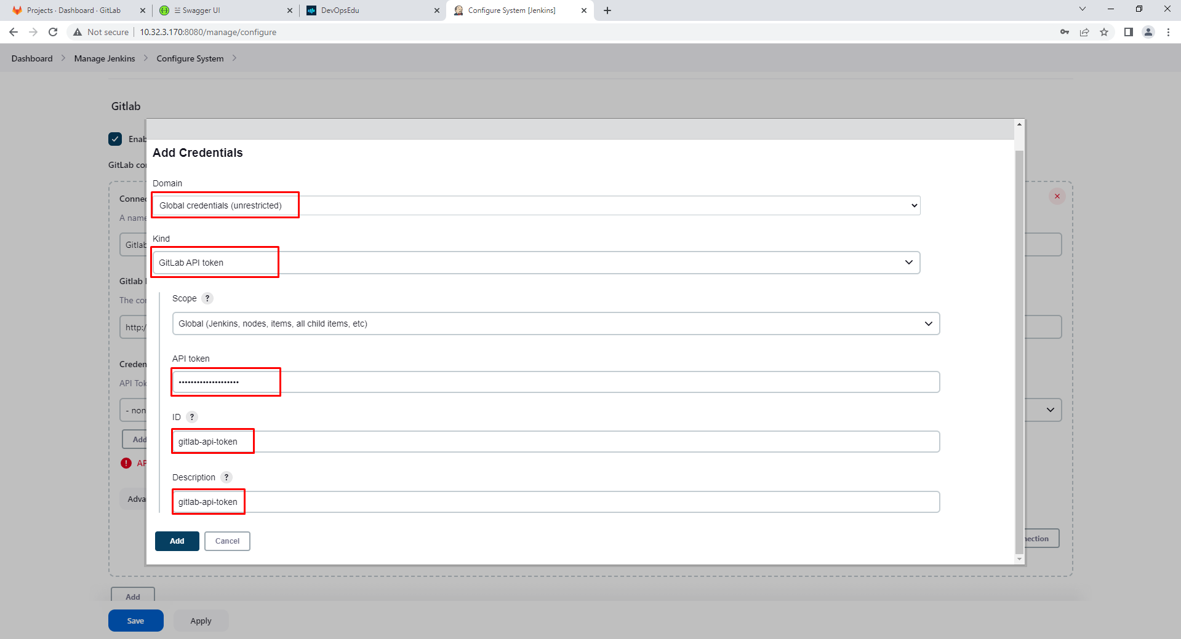Image resolution: width=1181 pixels, height=639 pixels.
Task: Open the Scope dropdown menu
Action: [556, 323]
